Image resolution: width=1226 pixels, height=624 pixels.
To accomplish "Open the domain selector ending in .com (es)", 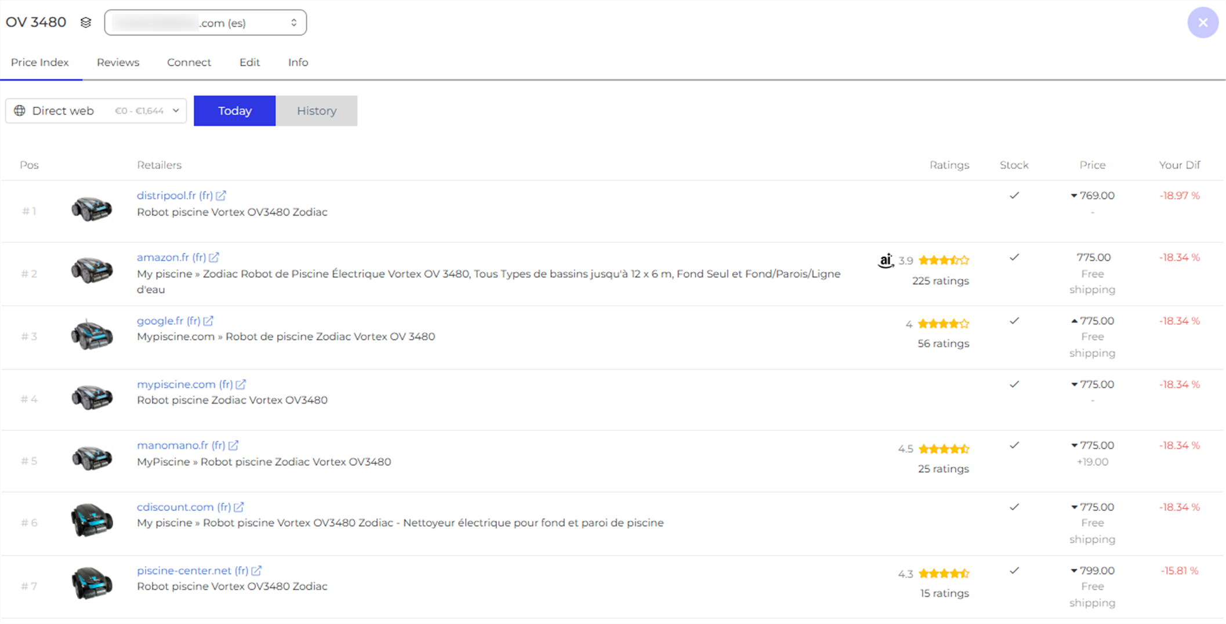I will [x=205, y=23].
